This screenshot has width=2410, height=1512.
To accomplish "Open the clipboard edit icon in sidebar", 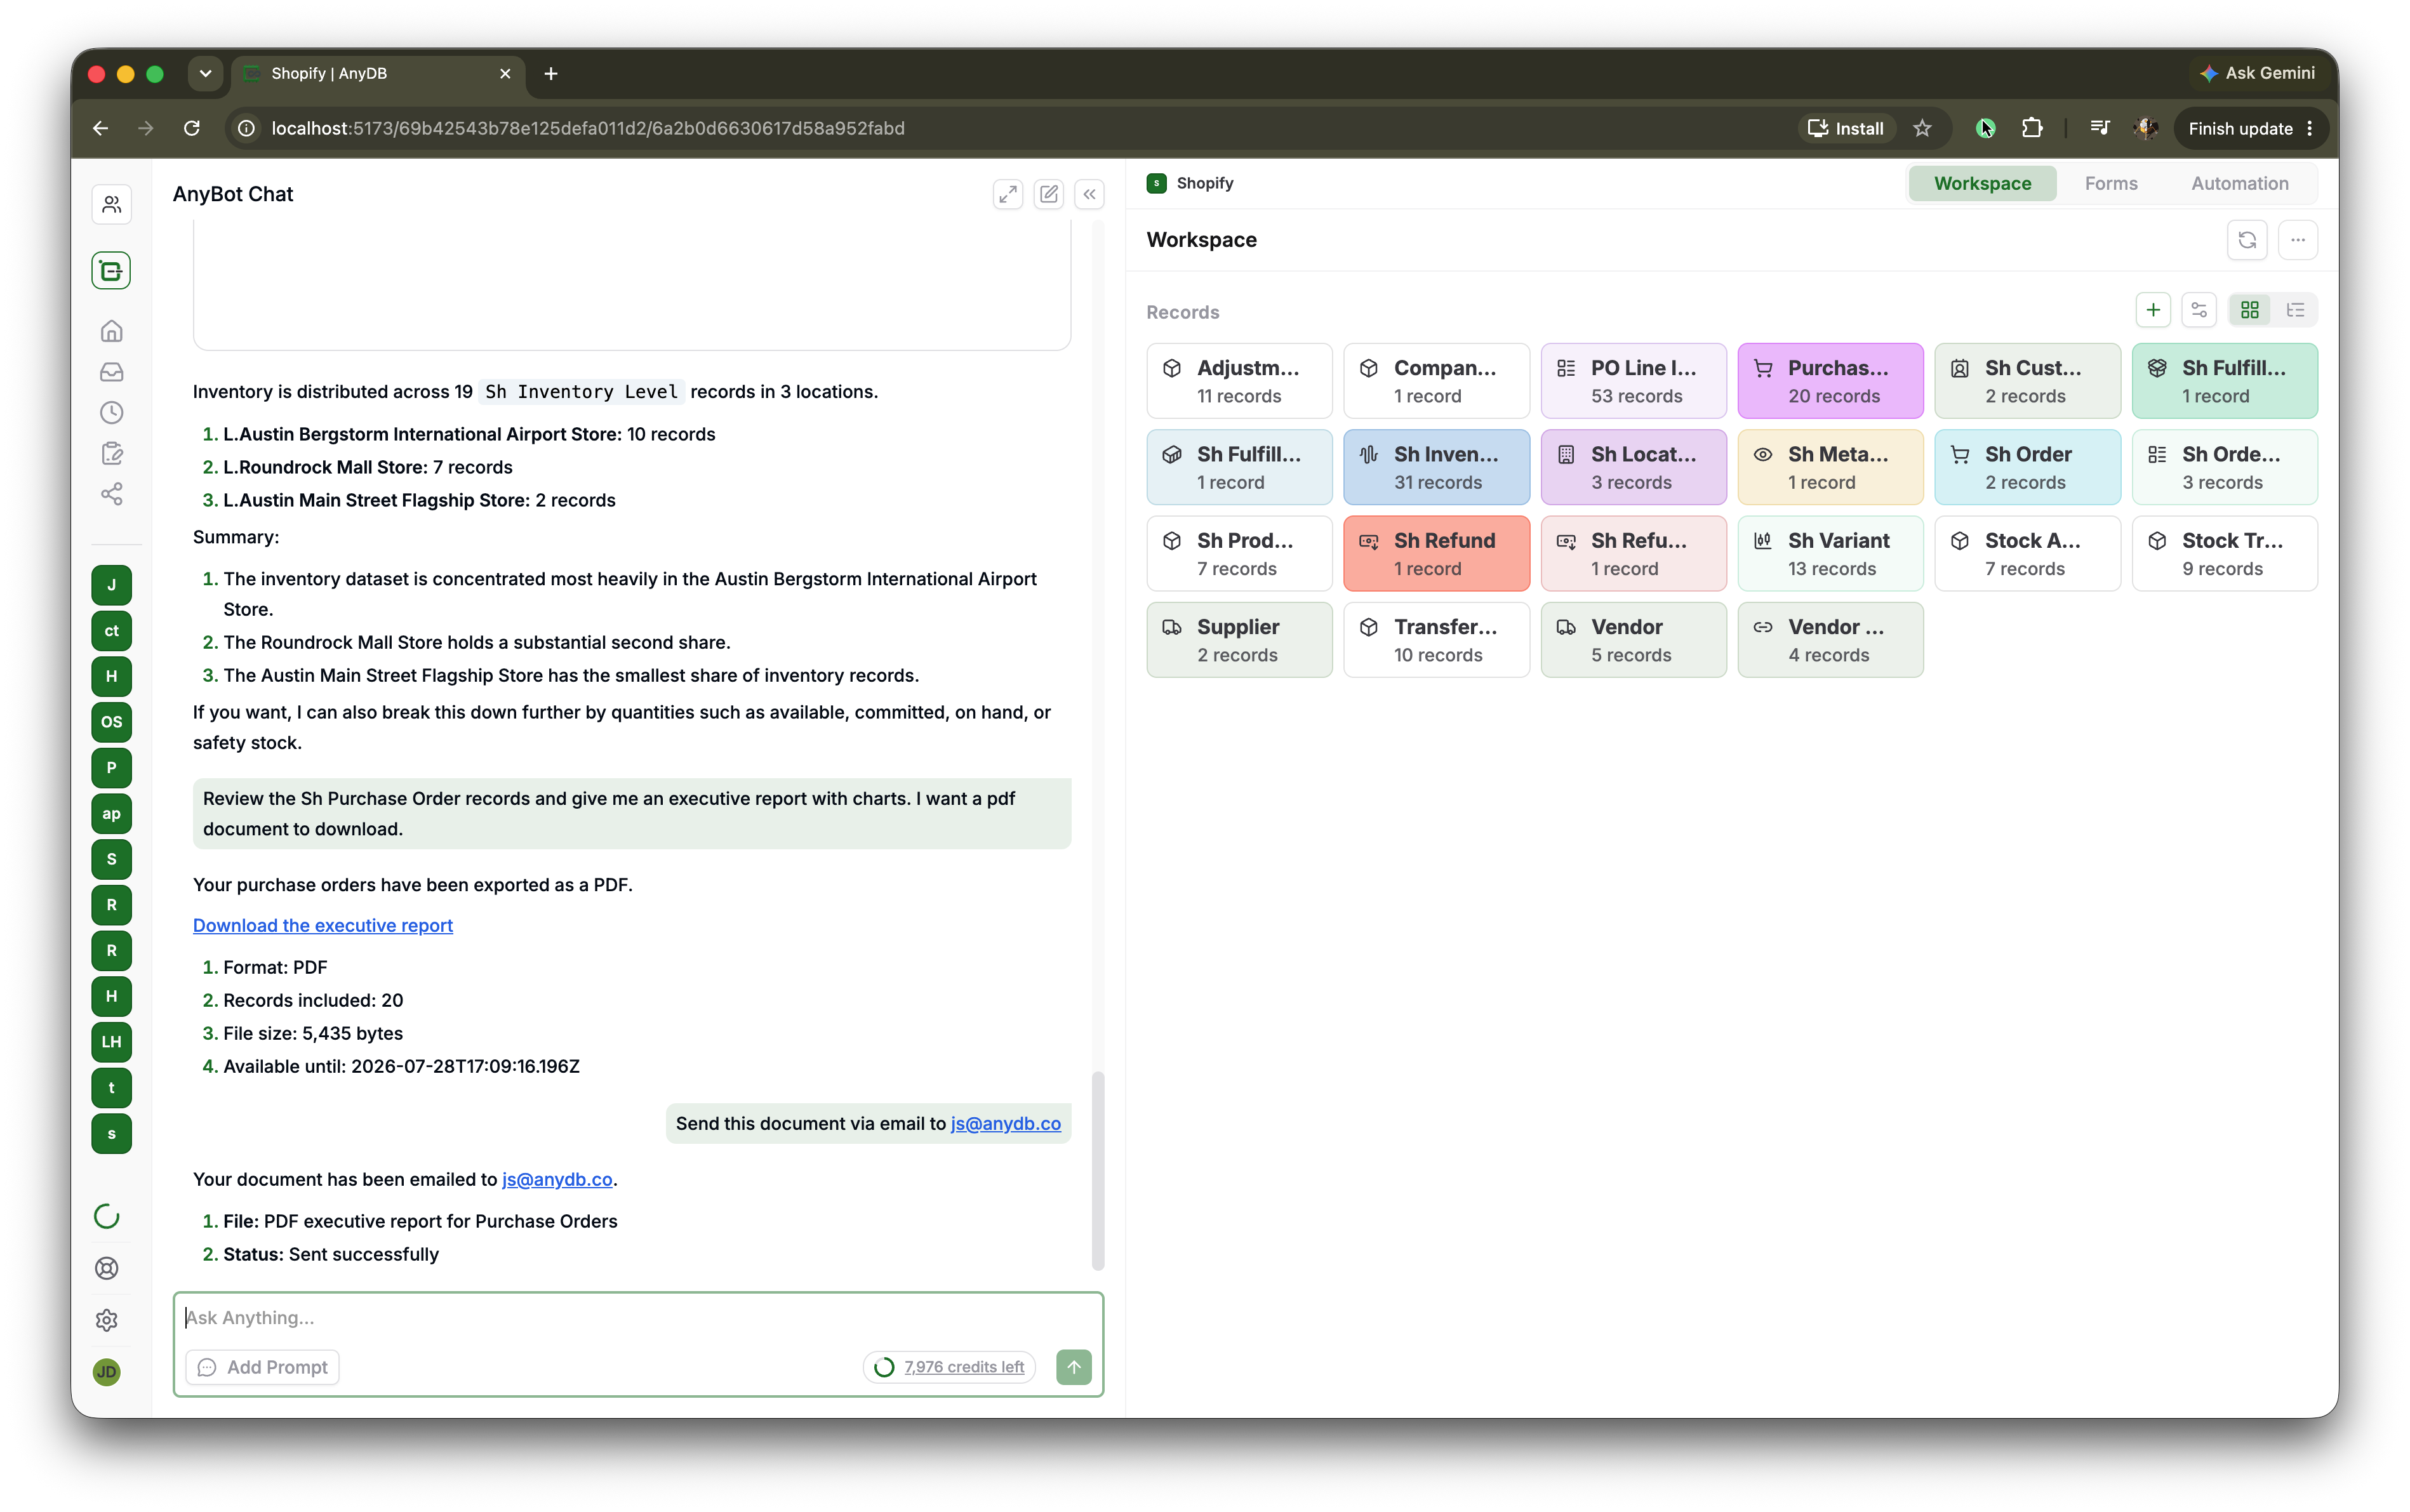I will pos(111,453).
